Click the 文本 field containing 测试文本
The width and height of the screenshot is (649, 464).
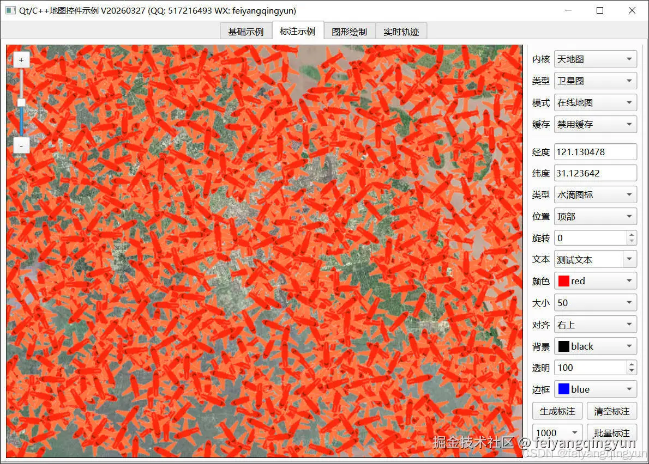(x=588, y=259)
